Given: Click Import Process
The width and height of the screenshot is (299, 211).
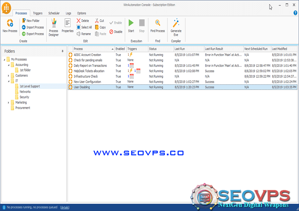Looking at the screenshot, I should 33,27.
